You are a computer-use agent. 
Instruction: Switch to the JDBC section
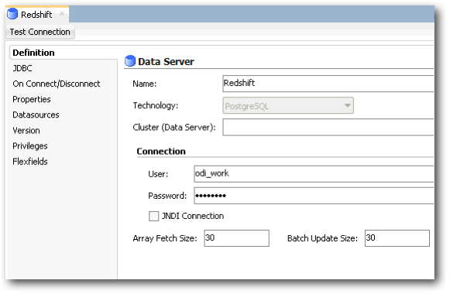click(x=22, y=68)
